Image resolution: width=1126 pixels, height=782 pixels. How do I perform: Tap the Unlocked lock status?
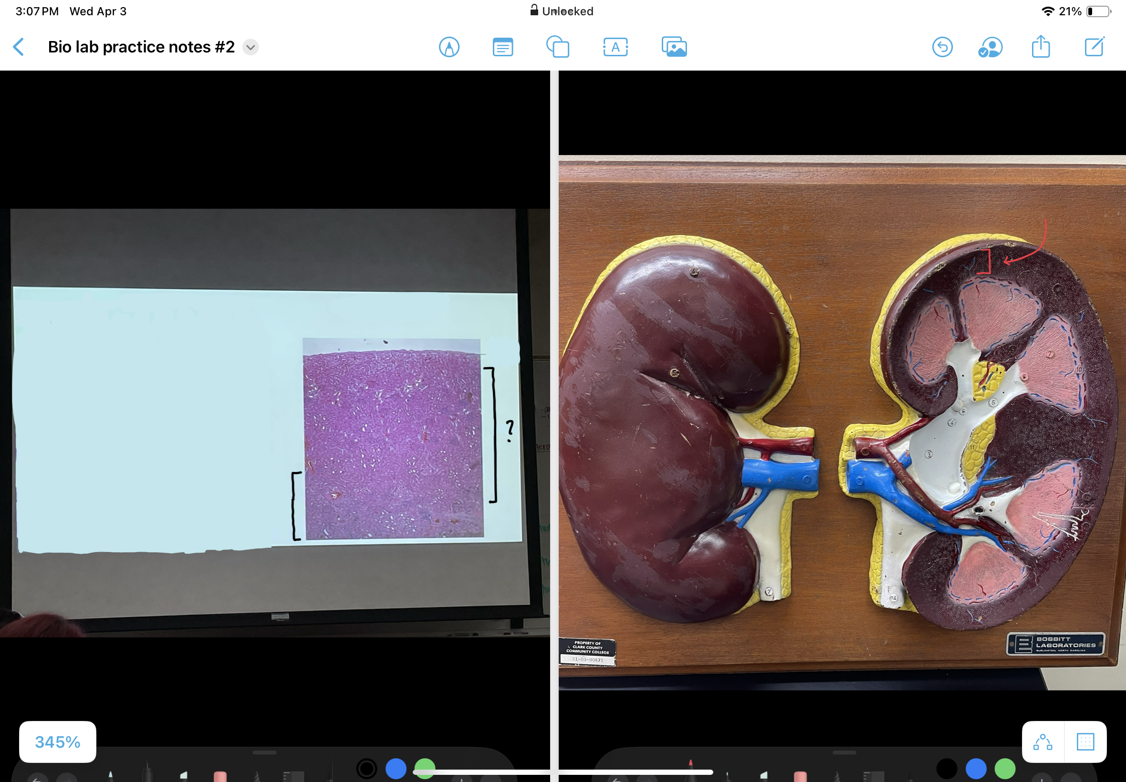(562, 11)
